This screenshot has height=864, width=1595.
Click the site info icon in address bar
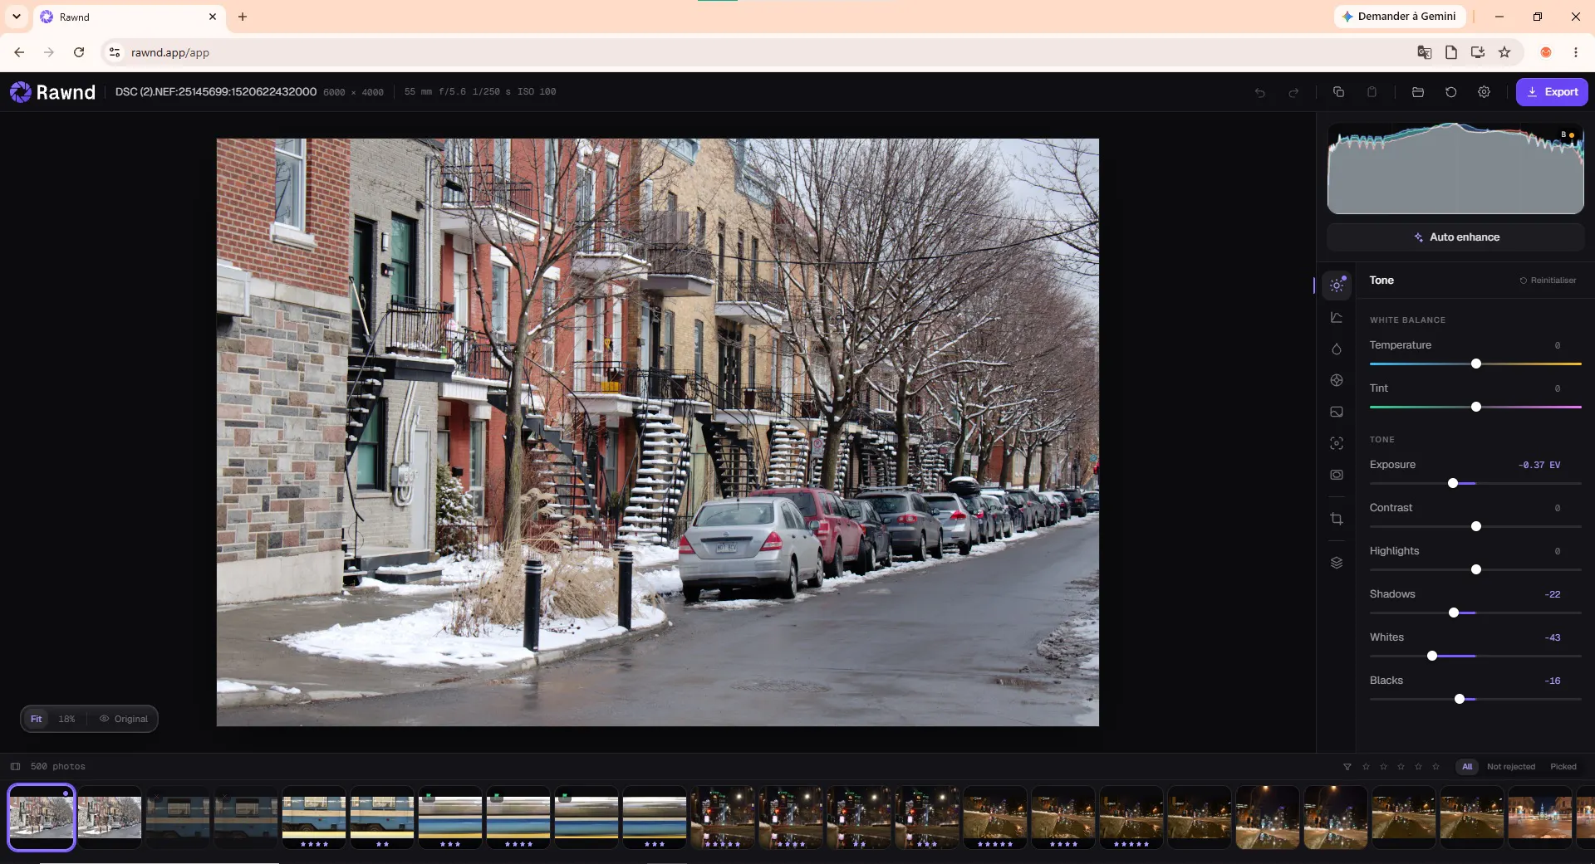[115, 52]
